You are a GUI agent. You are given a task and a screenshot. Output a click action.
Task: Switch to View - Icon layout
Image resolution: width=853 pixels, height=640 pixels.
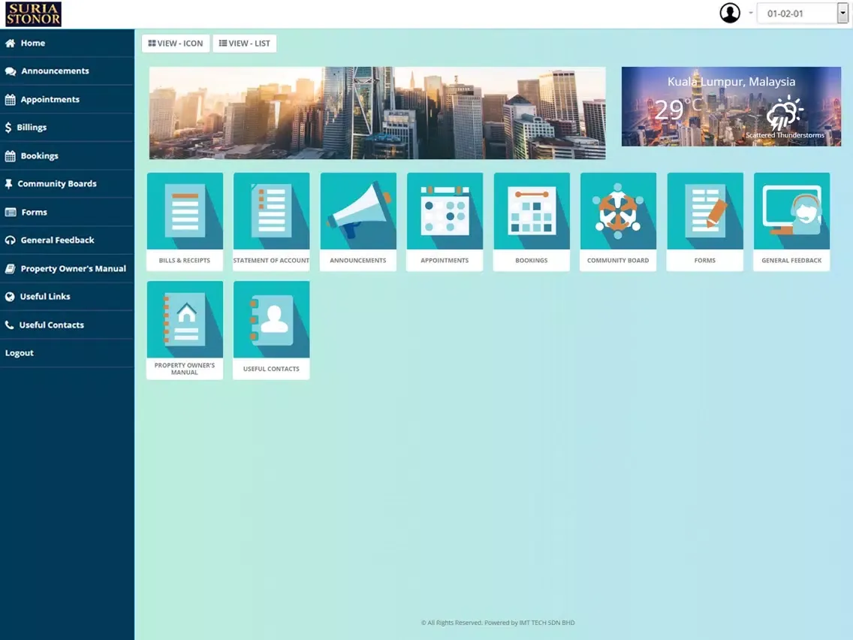point(176,44)
